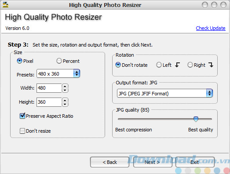Click the JPG quality slider handle
Screen dimensions: 230x174
196,119
